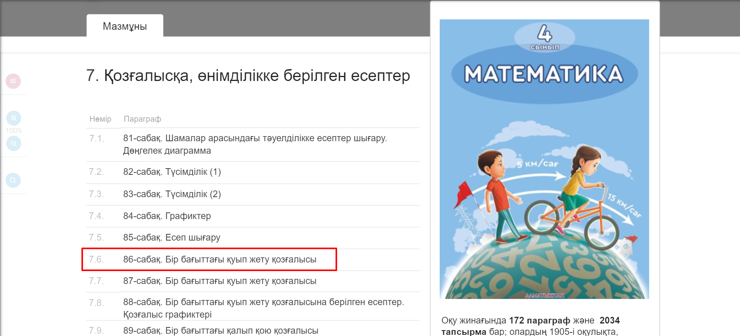
Task: Open 7.7 lesson 87-сабақ қуып жету қозғалысы
Action: [220, 281]
